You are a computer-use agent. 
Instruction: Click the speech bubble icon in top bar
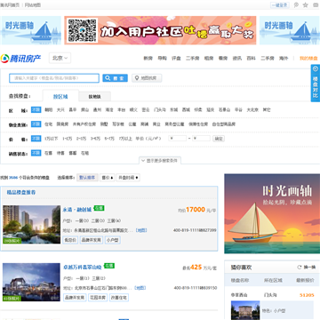(296, 5)
